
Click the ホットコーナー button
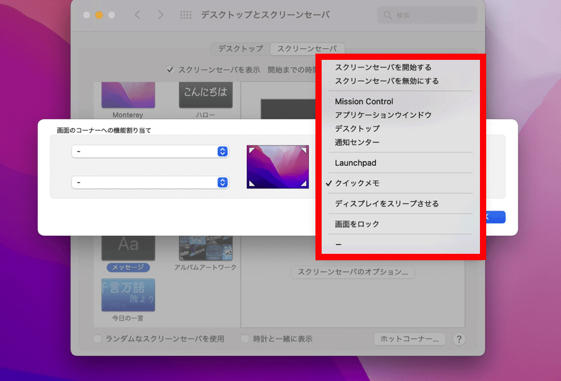point(410,339)
